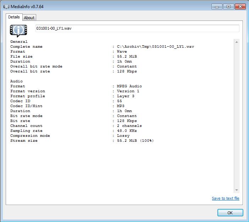Click the scrollbar up arrow

point(237,42)
